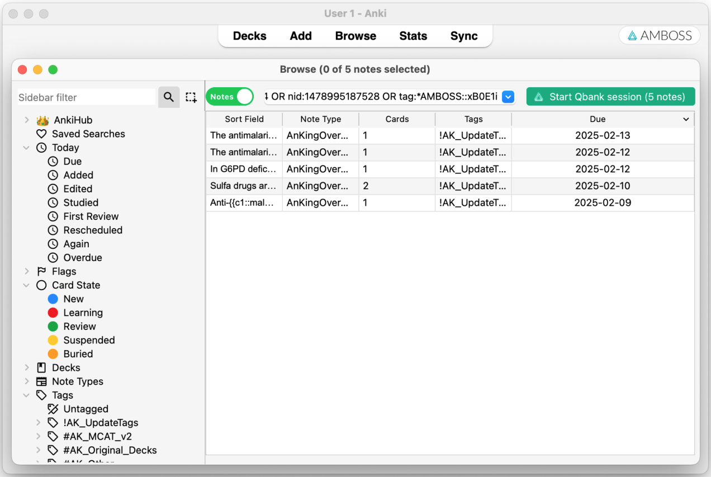Open Stats from the top bar
The height and width of the screenshot is (477, 711).
pyautogui.click(x=413, y=36)
